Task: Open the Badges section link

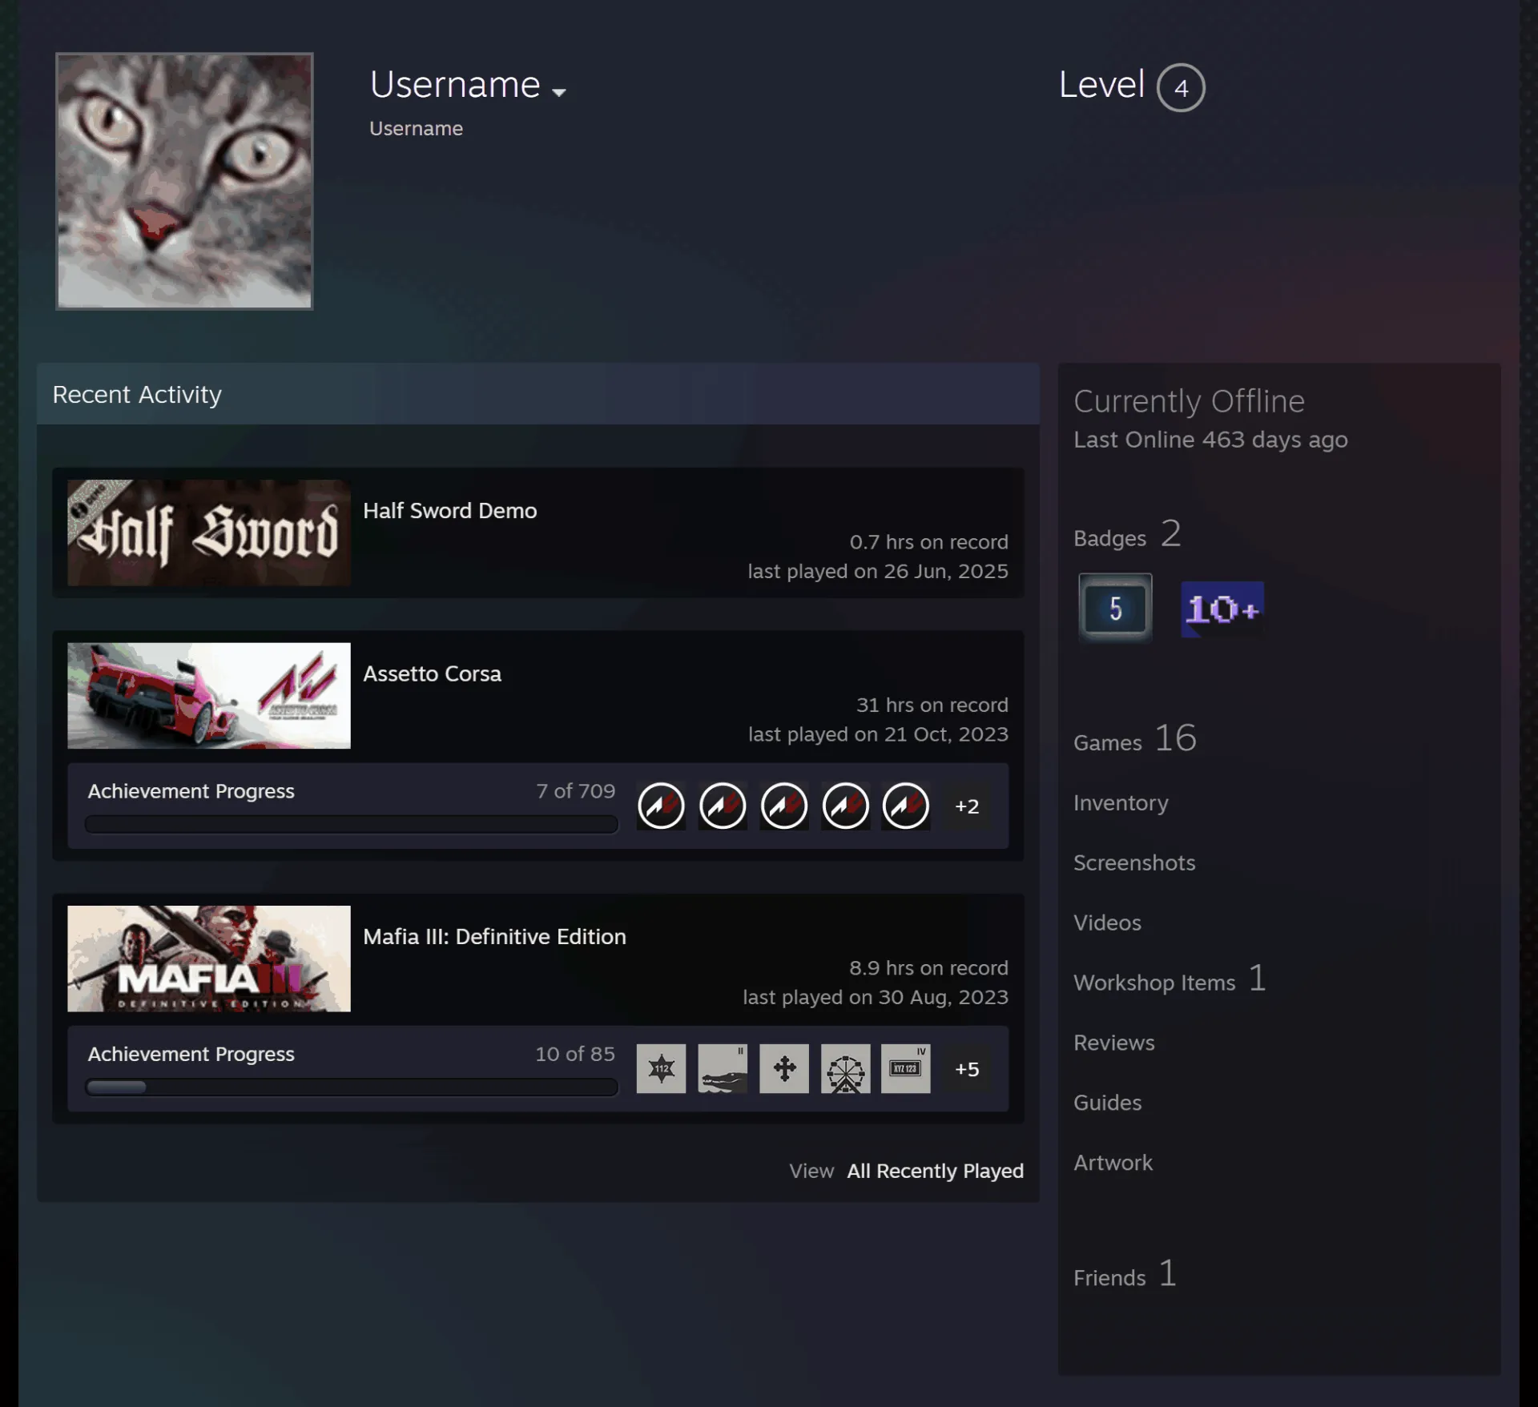Action: 1127,534
